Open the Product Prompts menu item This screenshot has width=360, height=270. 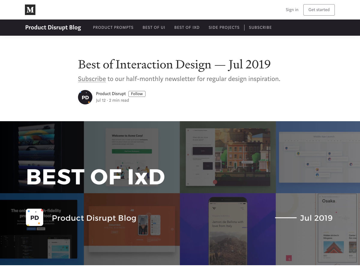pyautogui.click(x=113, y=27)
